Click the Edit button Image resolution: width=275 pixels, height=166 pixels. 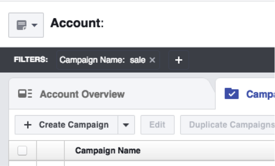click(158, 125)
